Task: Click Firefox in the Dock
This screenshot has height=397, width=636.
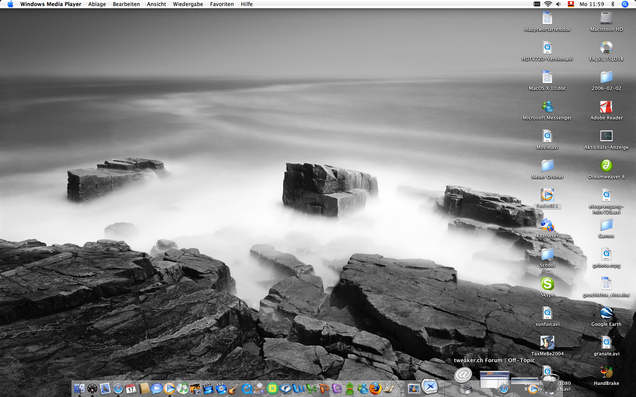Action: coord(375,388)
